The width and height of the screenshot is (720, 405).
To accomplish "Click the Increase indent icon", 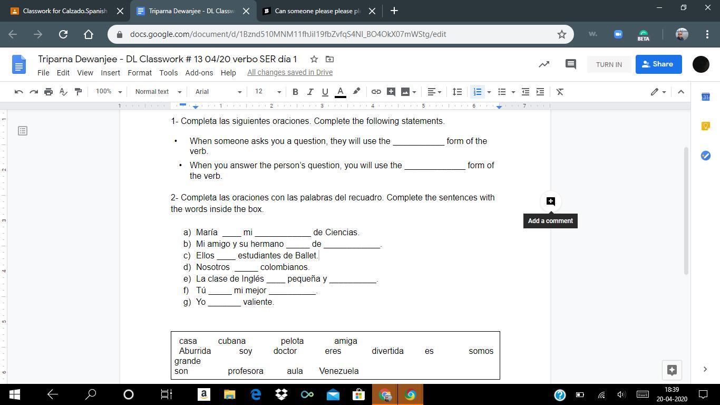I will (540, 92).
